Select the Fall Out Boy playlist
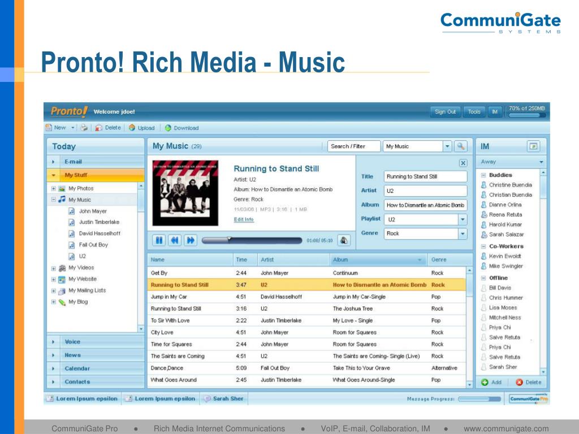The image size is (579, 434). point(93,245)
